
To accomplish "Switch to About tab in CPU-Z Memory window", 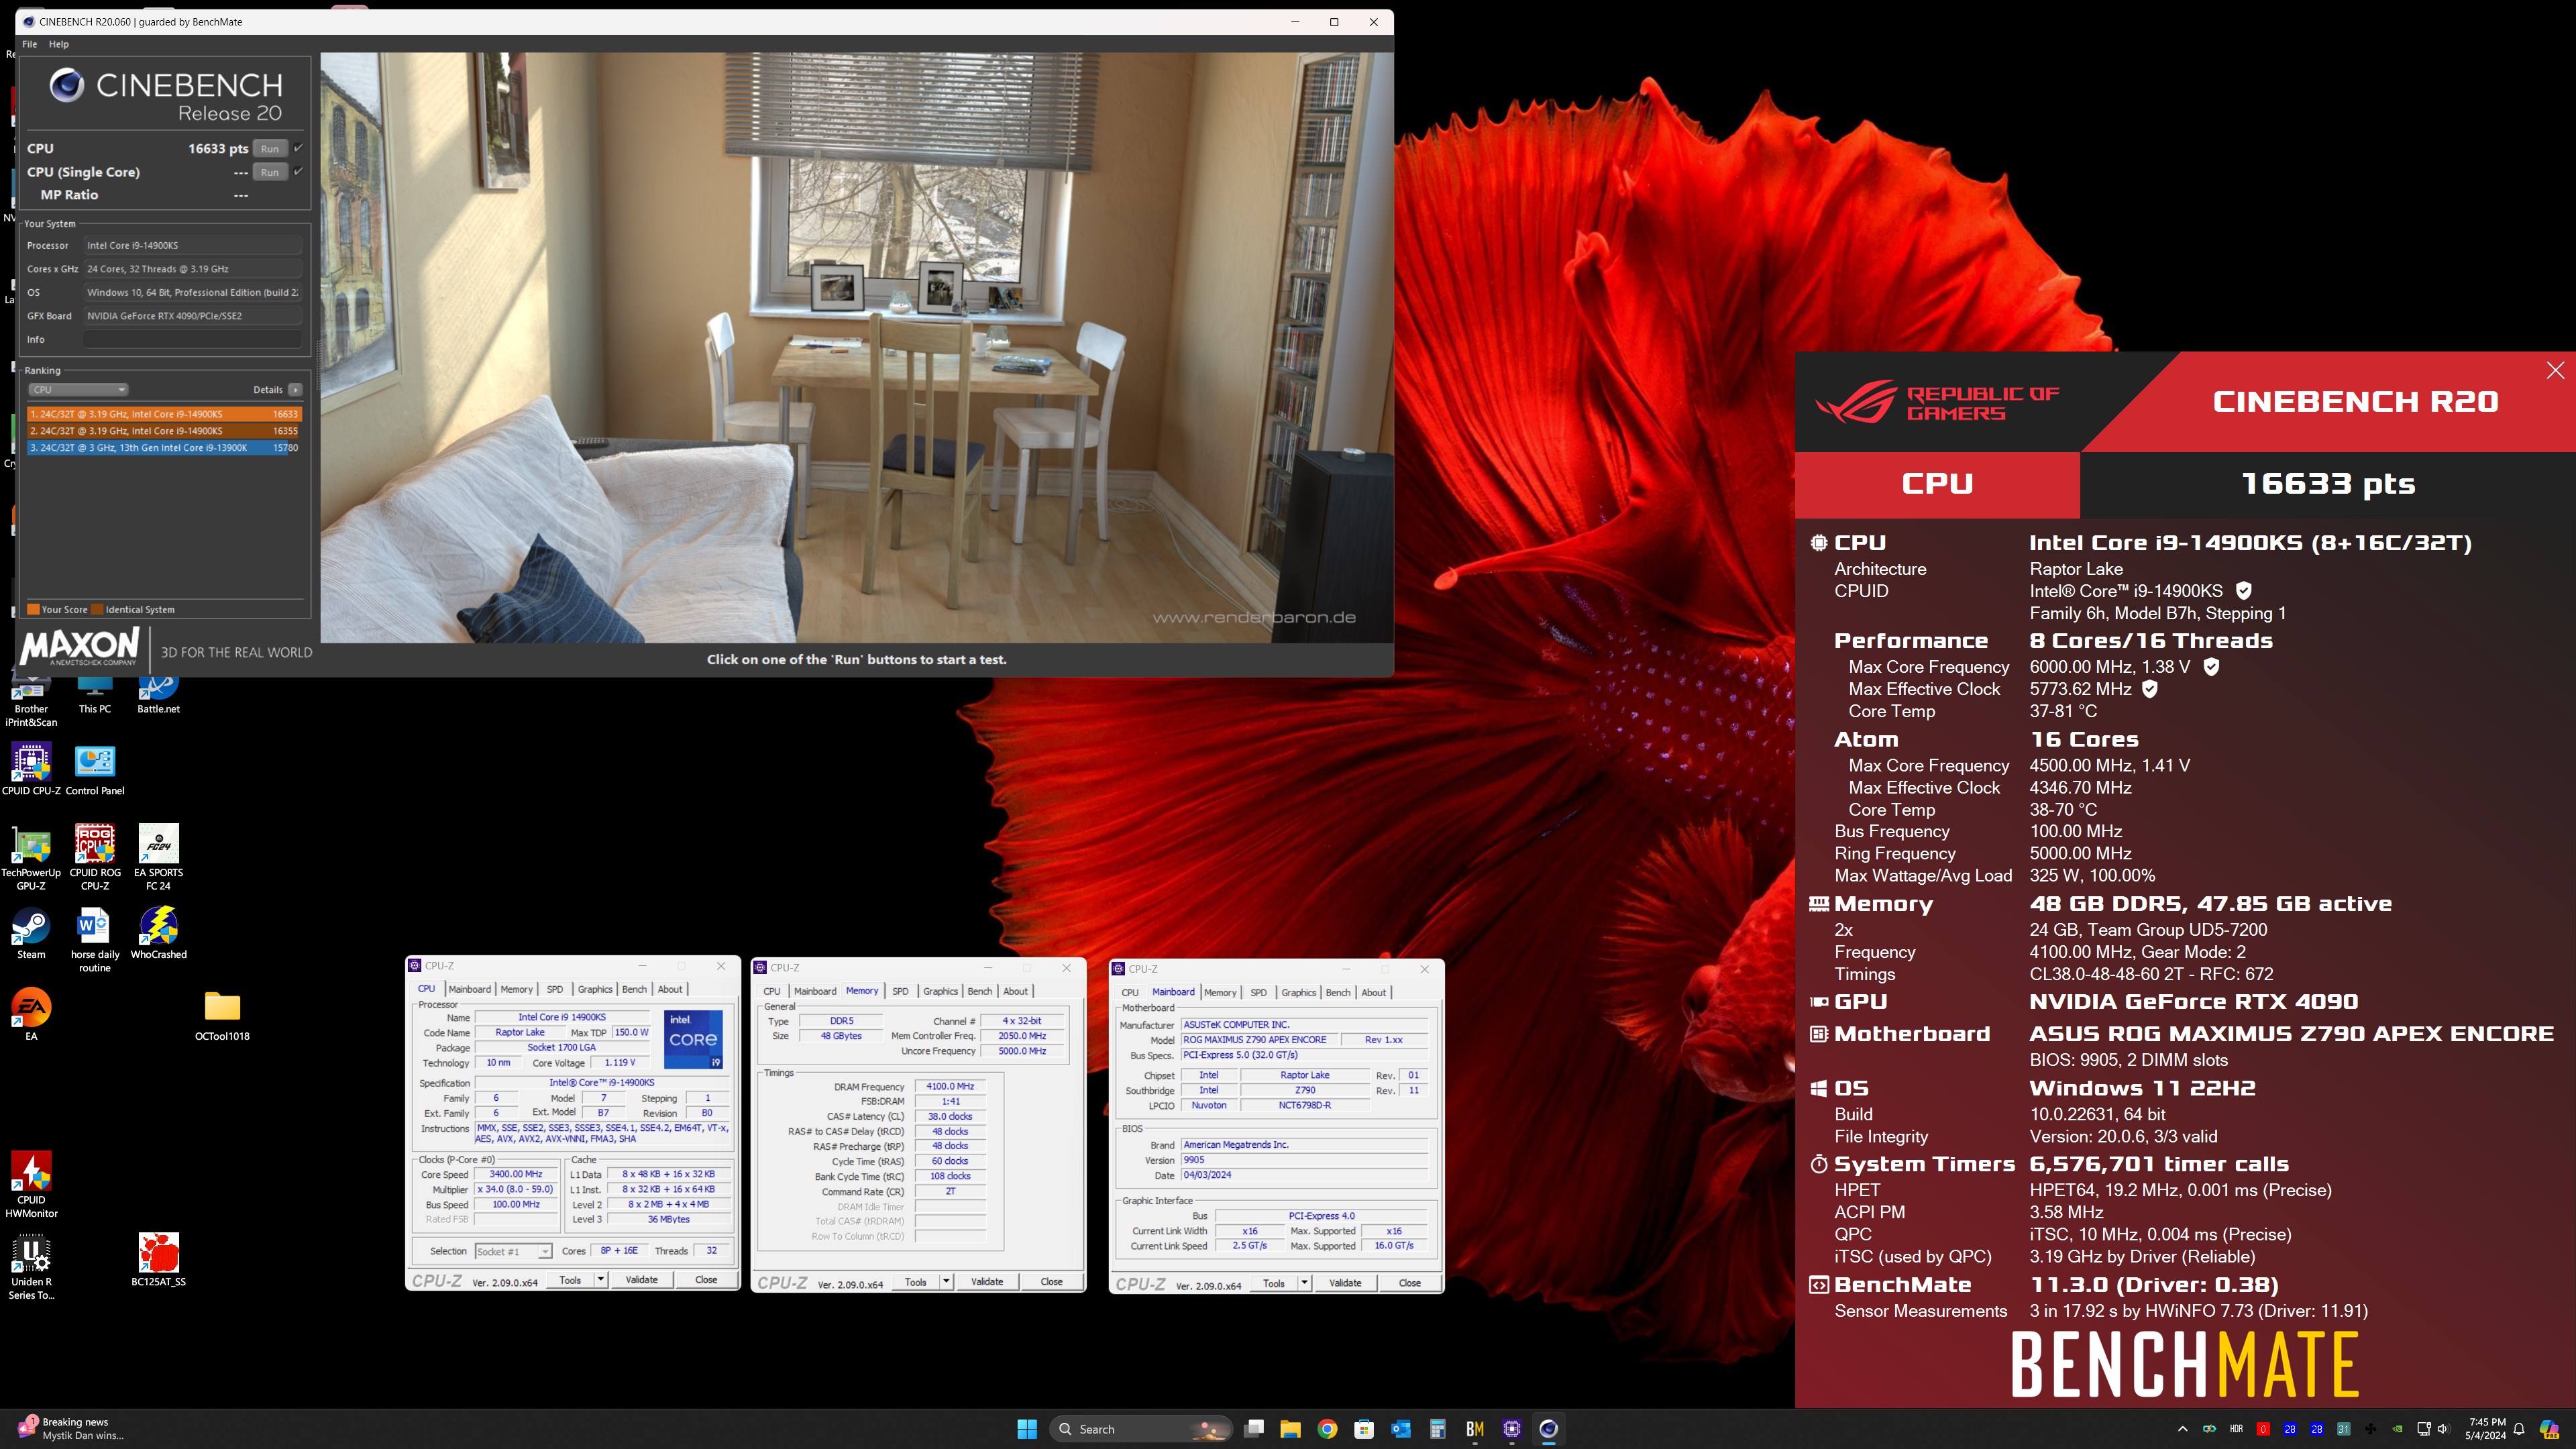I will click(x=1015, y=991).
